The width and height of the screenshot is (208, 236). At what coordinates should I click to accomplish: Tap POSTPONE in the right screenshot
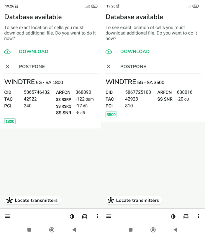[x=133, y=67]
